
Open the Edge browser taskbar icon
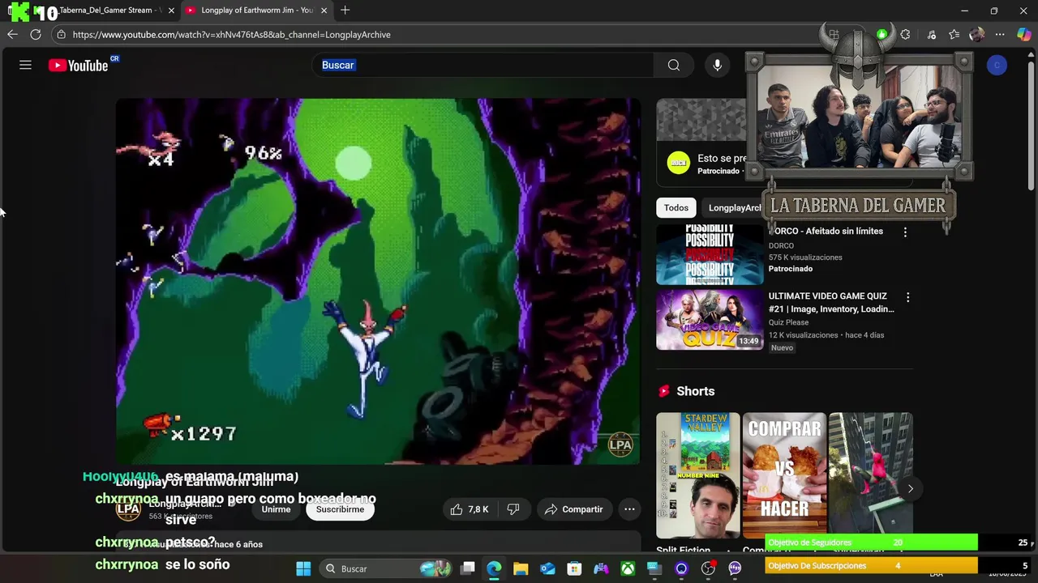click(x=494, y=568)
